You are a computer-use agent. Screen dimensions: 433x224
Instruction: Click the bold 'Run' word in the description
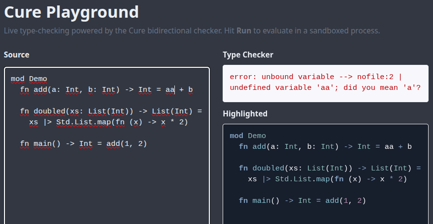(x=244, y=30)
